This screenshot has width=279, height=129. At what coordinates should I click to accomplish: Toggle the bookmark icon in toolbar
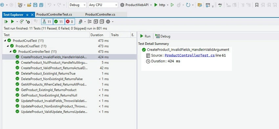tap(257, 5)
